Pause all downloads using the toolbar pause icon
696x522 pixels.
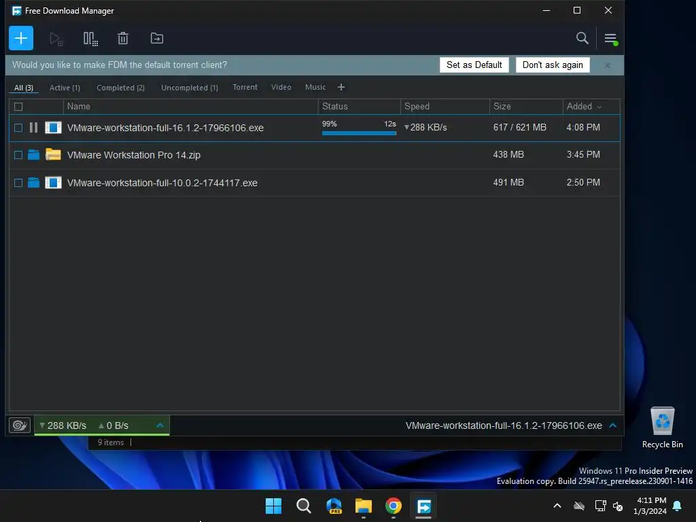(x=90, y=39)
